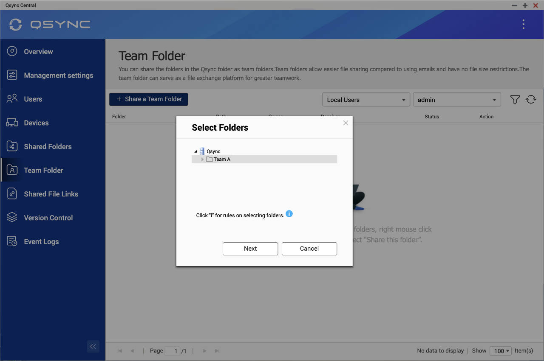
Task: Click the Users sidebar icon
Action: 12,99
